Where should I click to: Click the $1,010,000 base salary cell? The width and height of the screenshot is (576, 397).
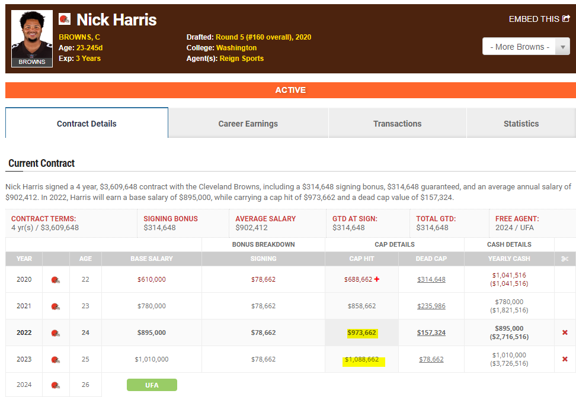pyautogui.click(x=152, y=359)
